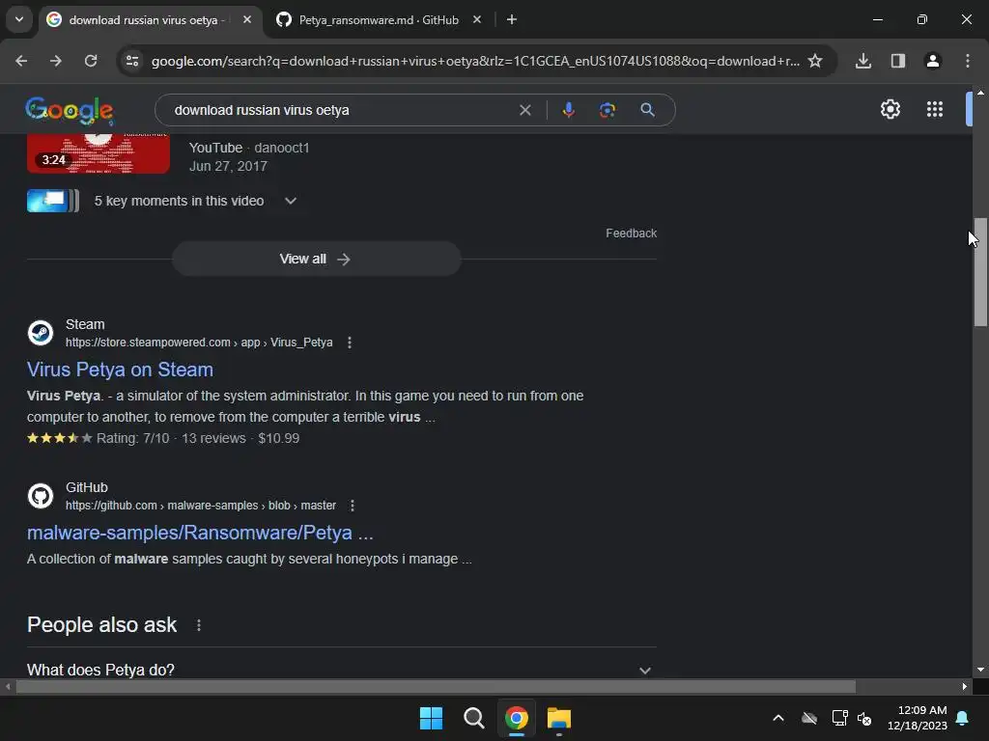Open the Virus Petya on Steam result

[x=120, y=370]
